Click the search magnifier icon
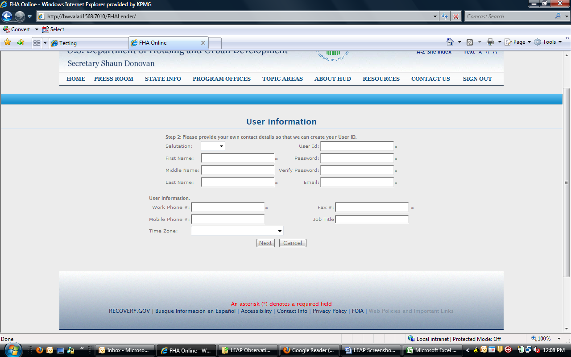 point(558,16)
